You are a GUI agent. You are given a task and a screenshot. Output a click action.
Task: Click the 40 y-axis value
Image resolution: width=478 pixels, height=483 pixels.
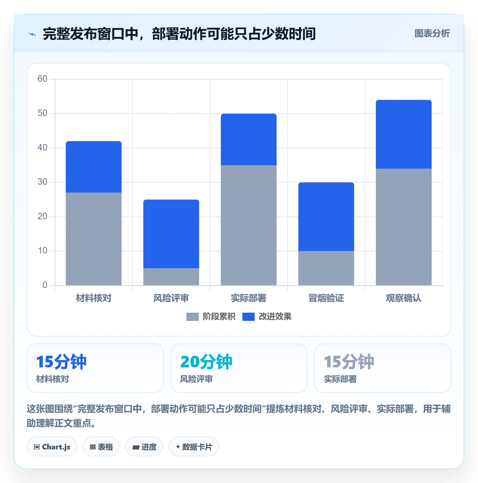pos(42,148)
